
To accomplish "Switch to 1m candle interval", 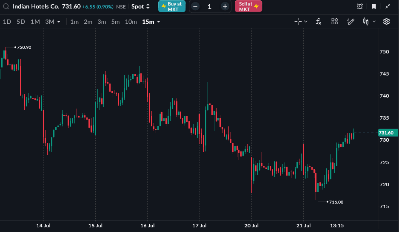I will click(74, 22).
